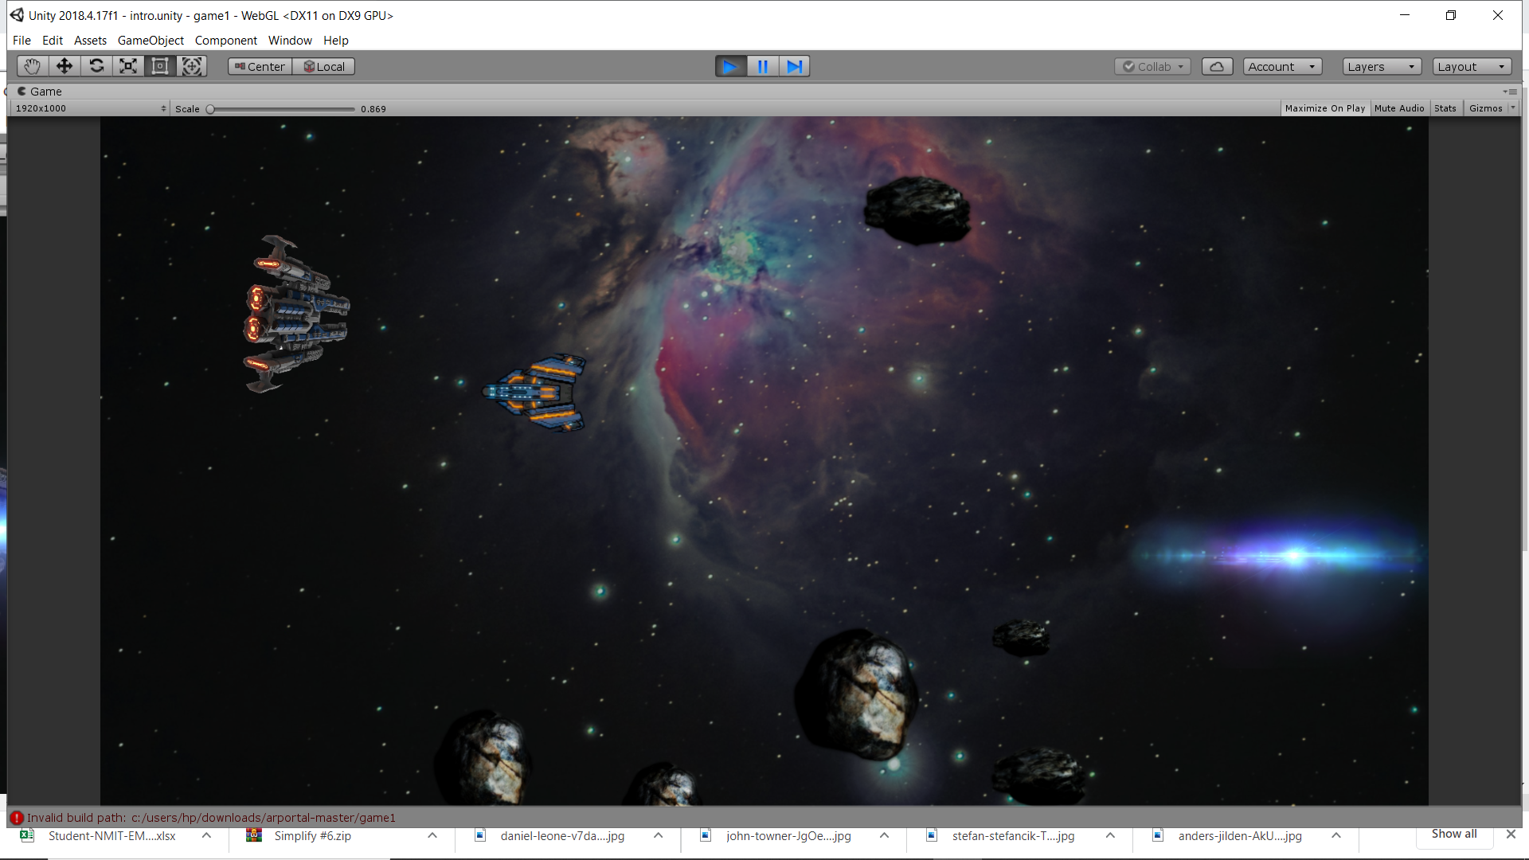Click the invalid build path error message

coord(211,818)
